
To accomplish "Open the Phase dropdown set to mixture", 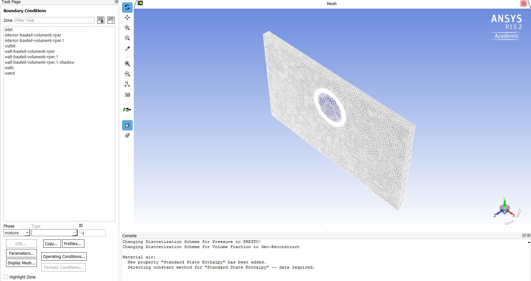I will tap(17, 233).
